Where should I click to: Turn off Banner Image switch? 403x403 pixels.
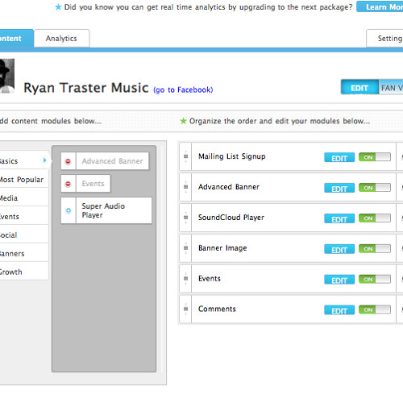click(x=375, y=248)
